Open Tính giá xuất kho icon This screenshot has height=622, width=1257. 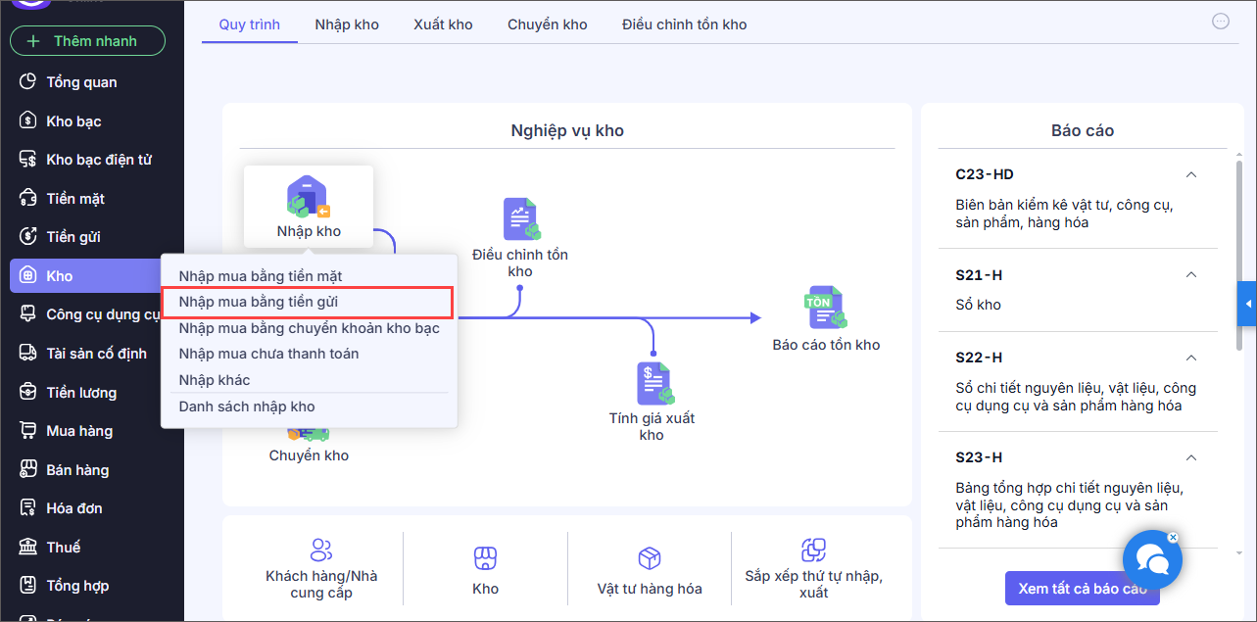tap(653, 383)
